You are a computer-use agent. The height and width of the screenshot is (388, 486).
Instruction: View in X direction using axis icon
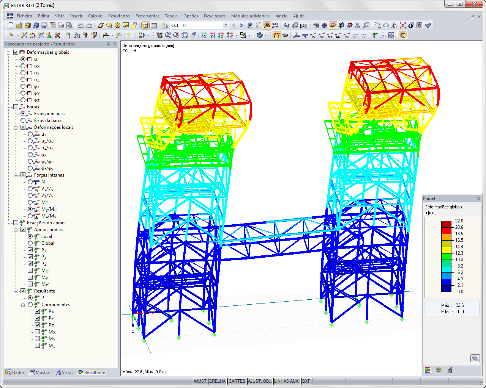point(204,35)
